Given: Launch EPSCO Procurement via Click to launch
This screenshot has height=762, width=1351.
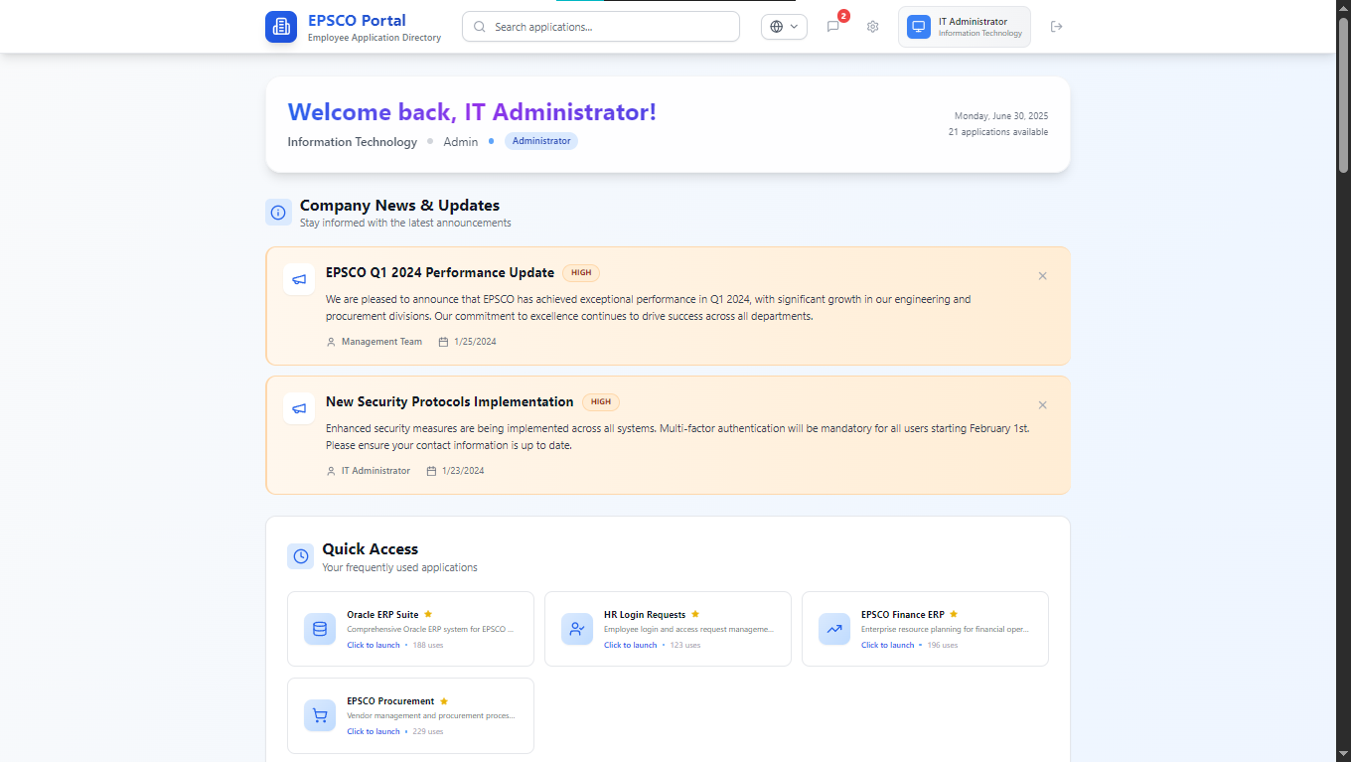Looking at the screenshot, I should pyautogui.click(x=374, y=731).
